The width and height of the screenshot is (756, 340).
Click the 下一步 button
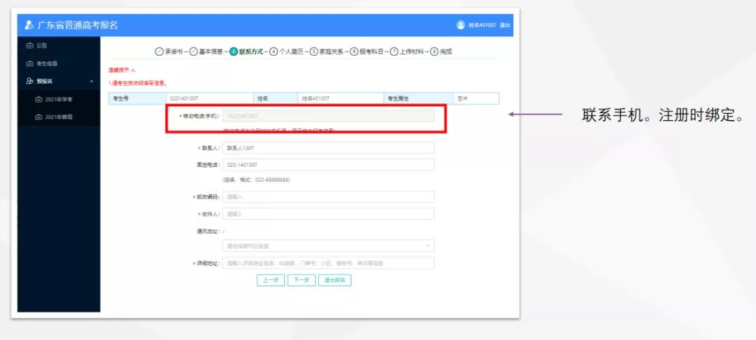301,281
